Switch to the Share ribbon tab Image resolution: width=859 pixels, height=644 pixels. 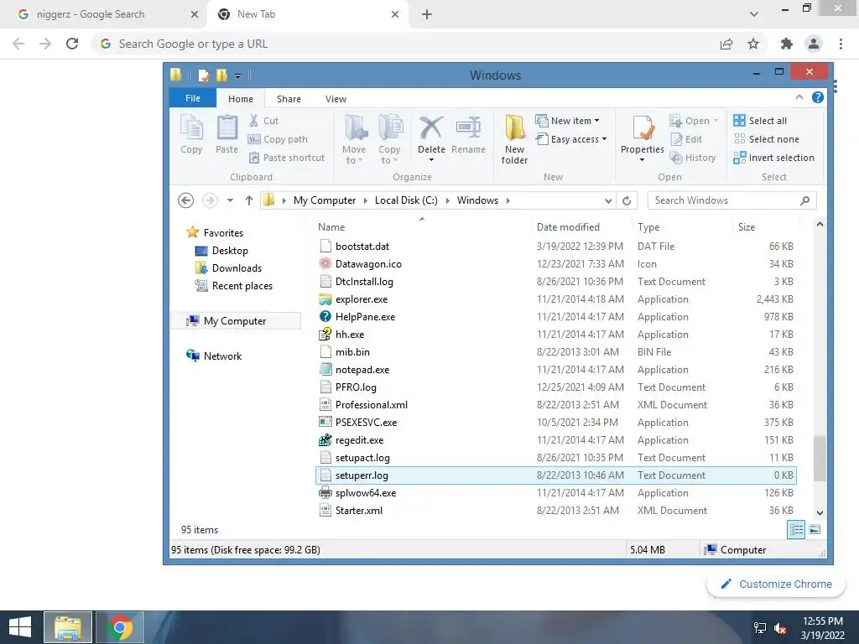(x=289, y=99)
